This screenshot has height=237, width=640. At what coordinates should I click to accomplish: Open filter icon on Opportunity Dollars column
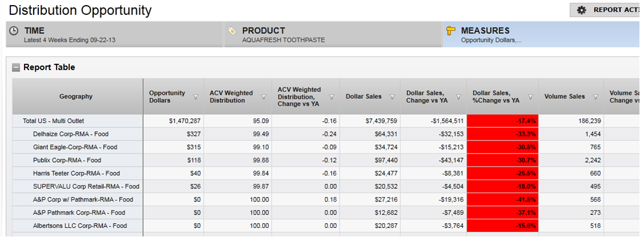196,97
